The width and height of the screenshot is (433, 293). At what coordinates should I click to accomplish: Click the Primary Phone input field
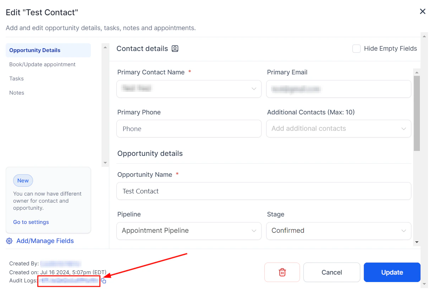click(189, 129)
